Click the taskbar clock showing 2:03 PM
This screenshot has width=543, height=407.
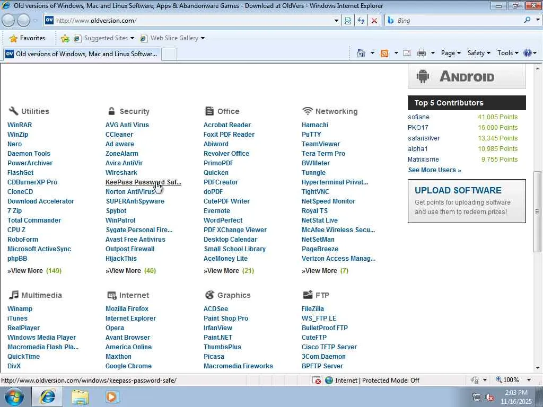(x=516, y=397)
